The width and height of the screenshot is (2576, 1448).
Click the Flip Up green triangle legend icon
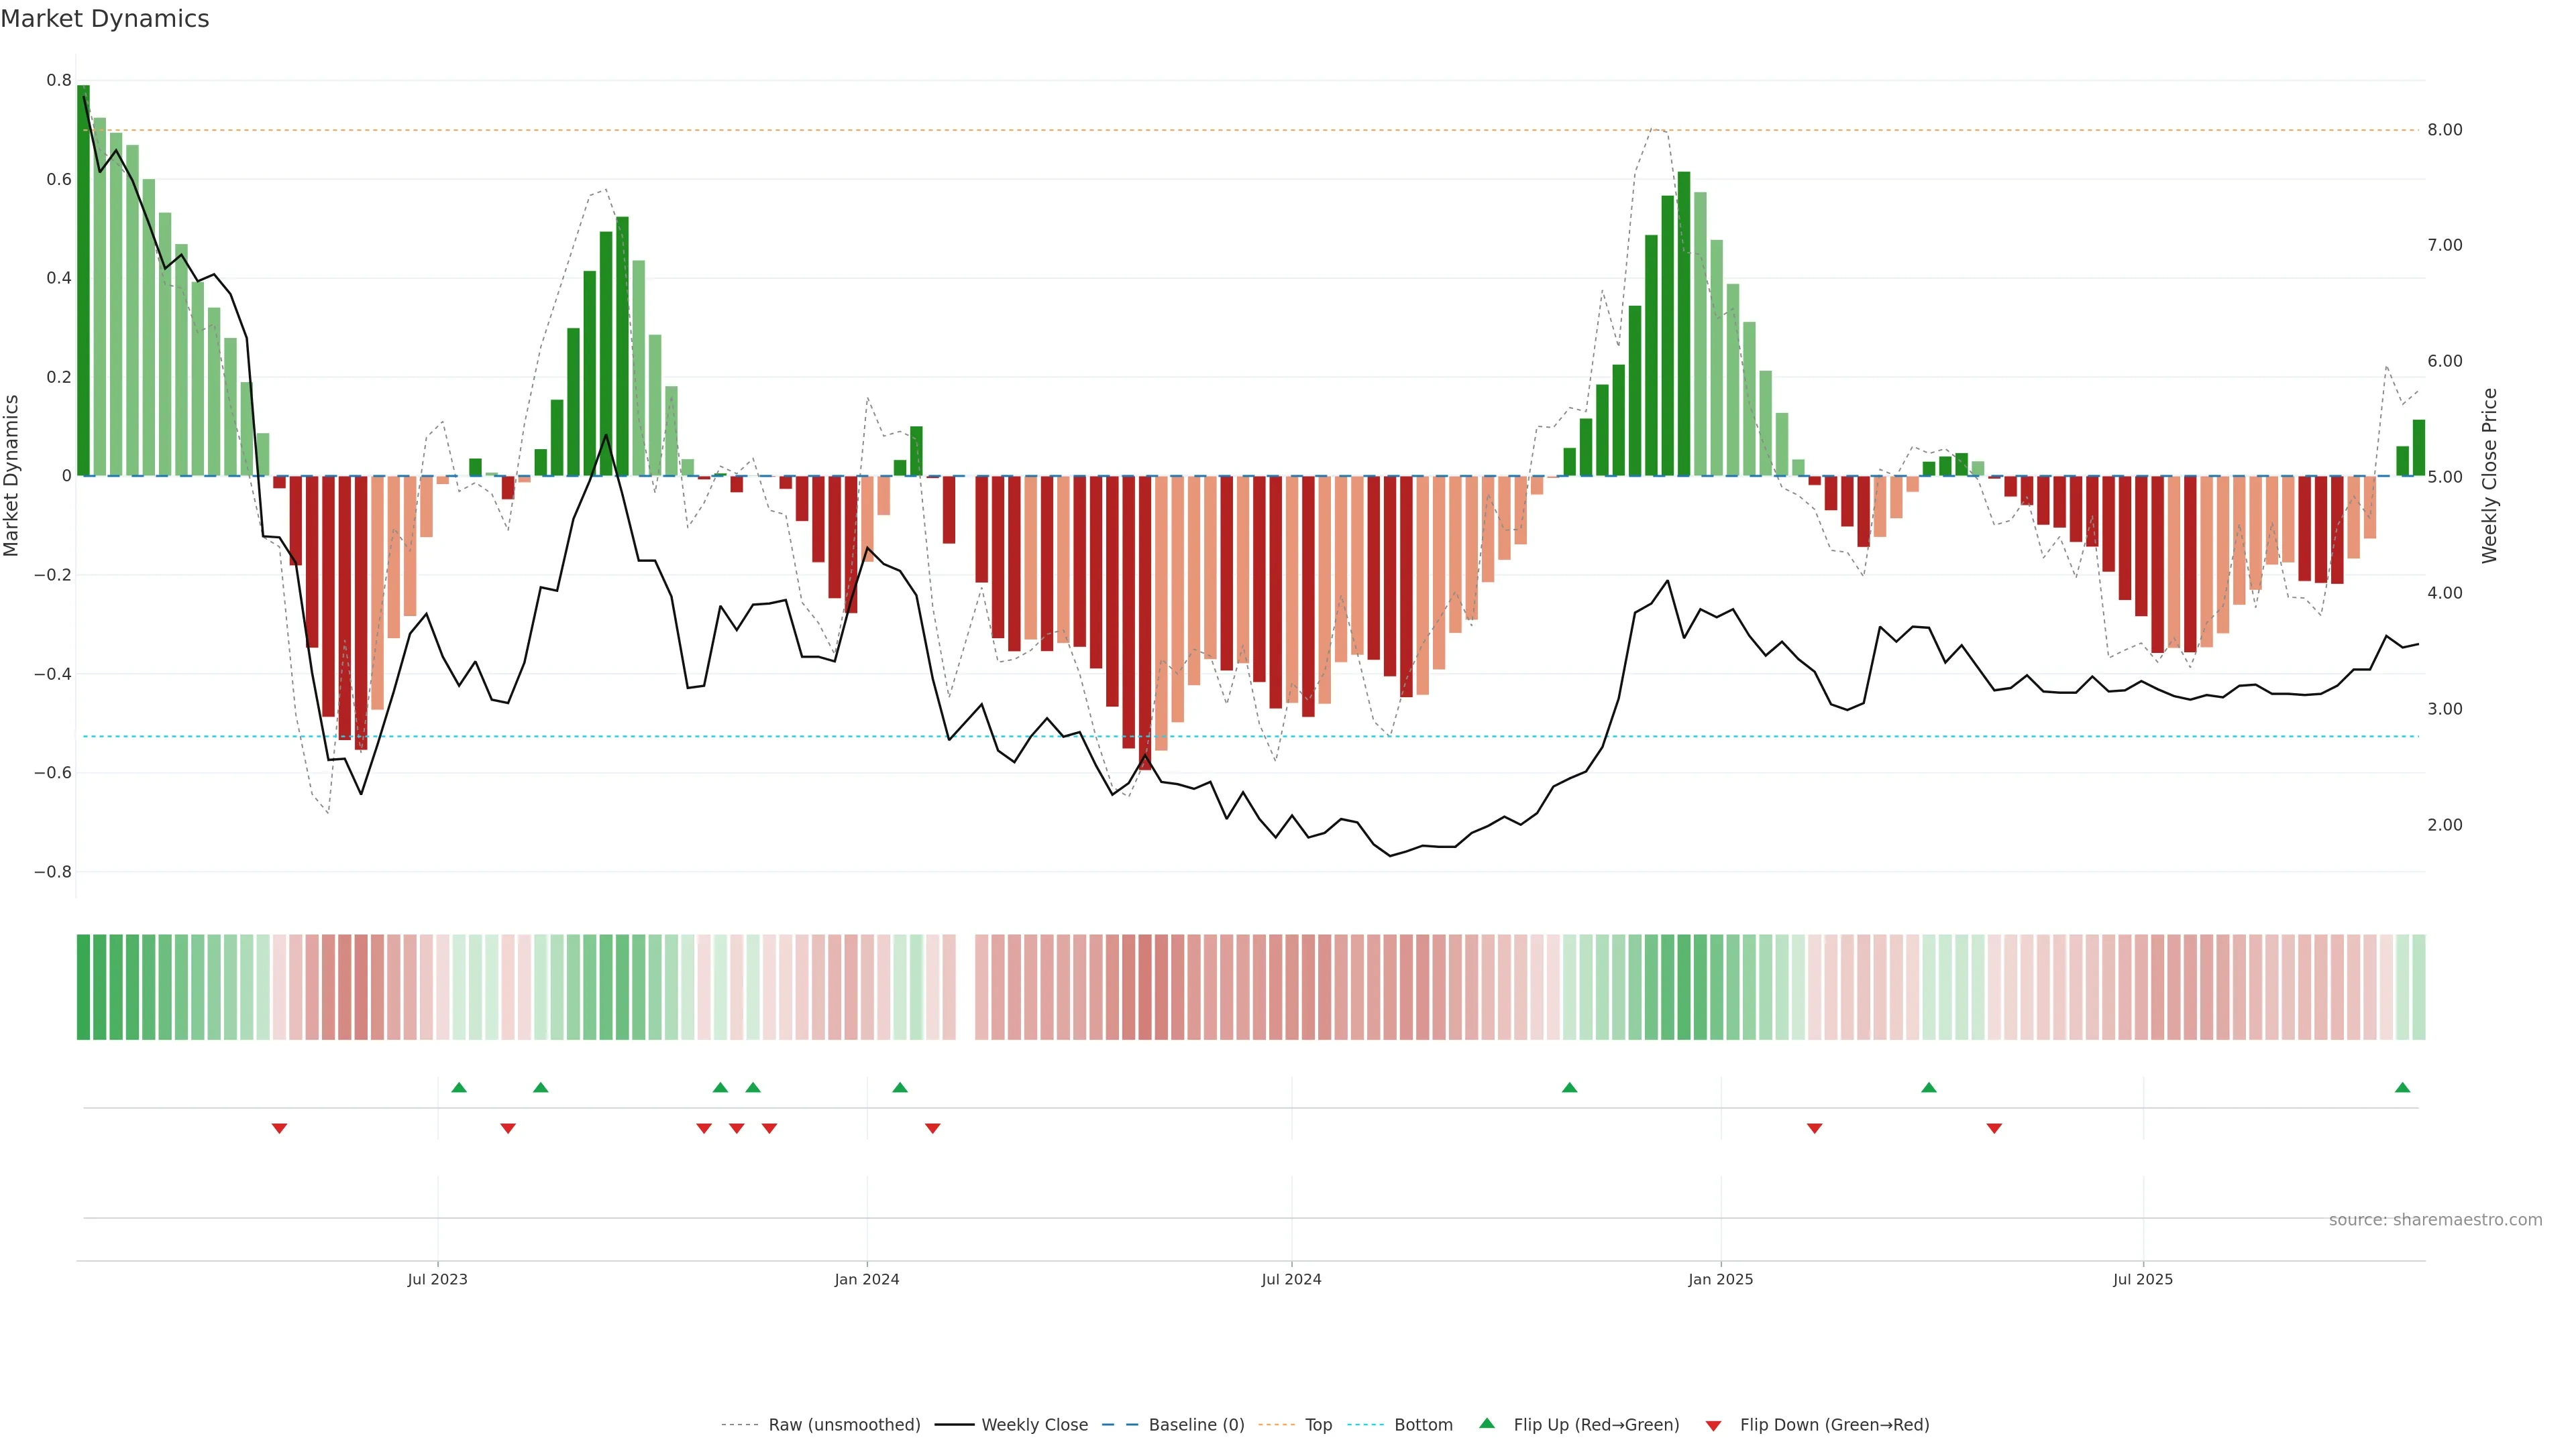[x=1486, y=1423]
